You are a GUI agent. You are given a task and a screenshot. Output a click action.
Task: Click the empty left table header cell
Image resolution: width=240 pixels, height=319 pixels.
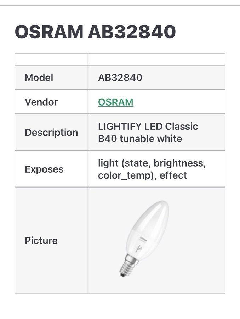click(51, 59)
